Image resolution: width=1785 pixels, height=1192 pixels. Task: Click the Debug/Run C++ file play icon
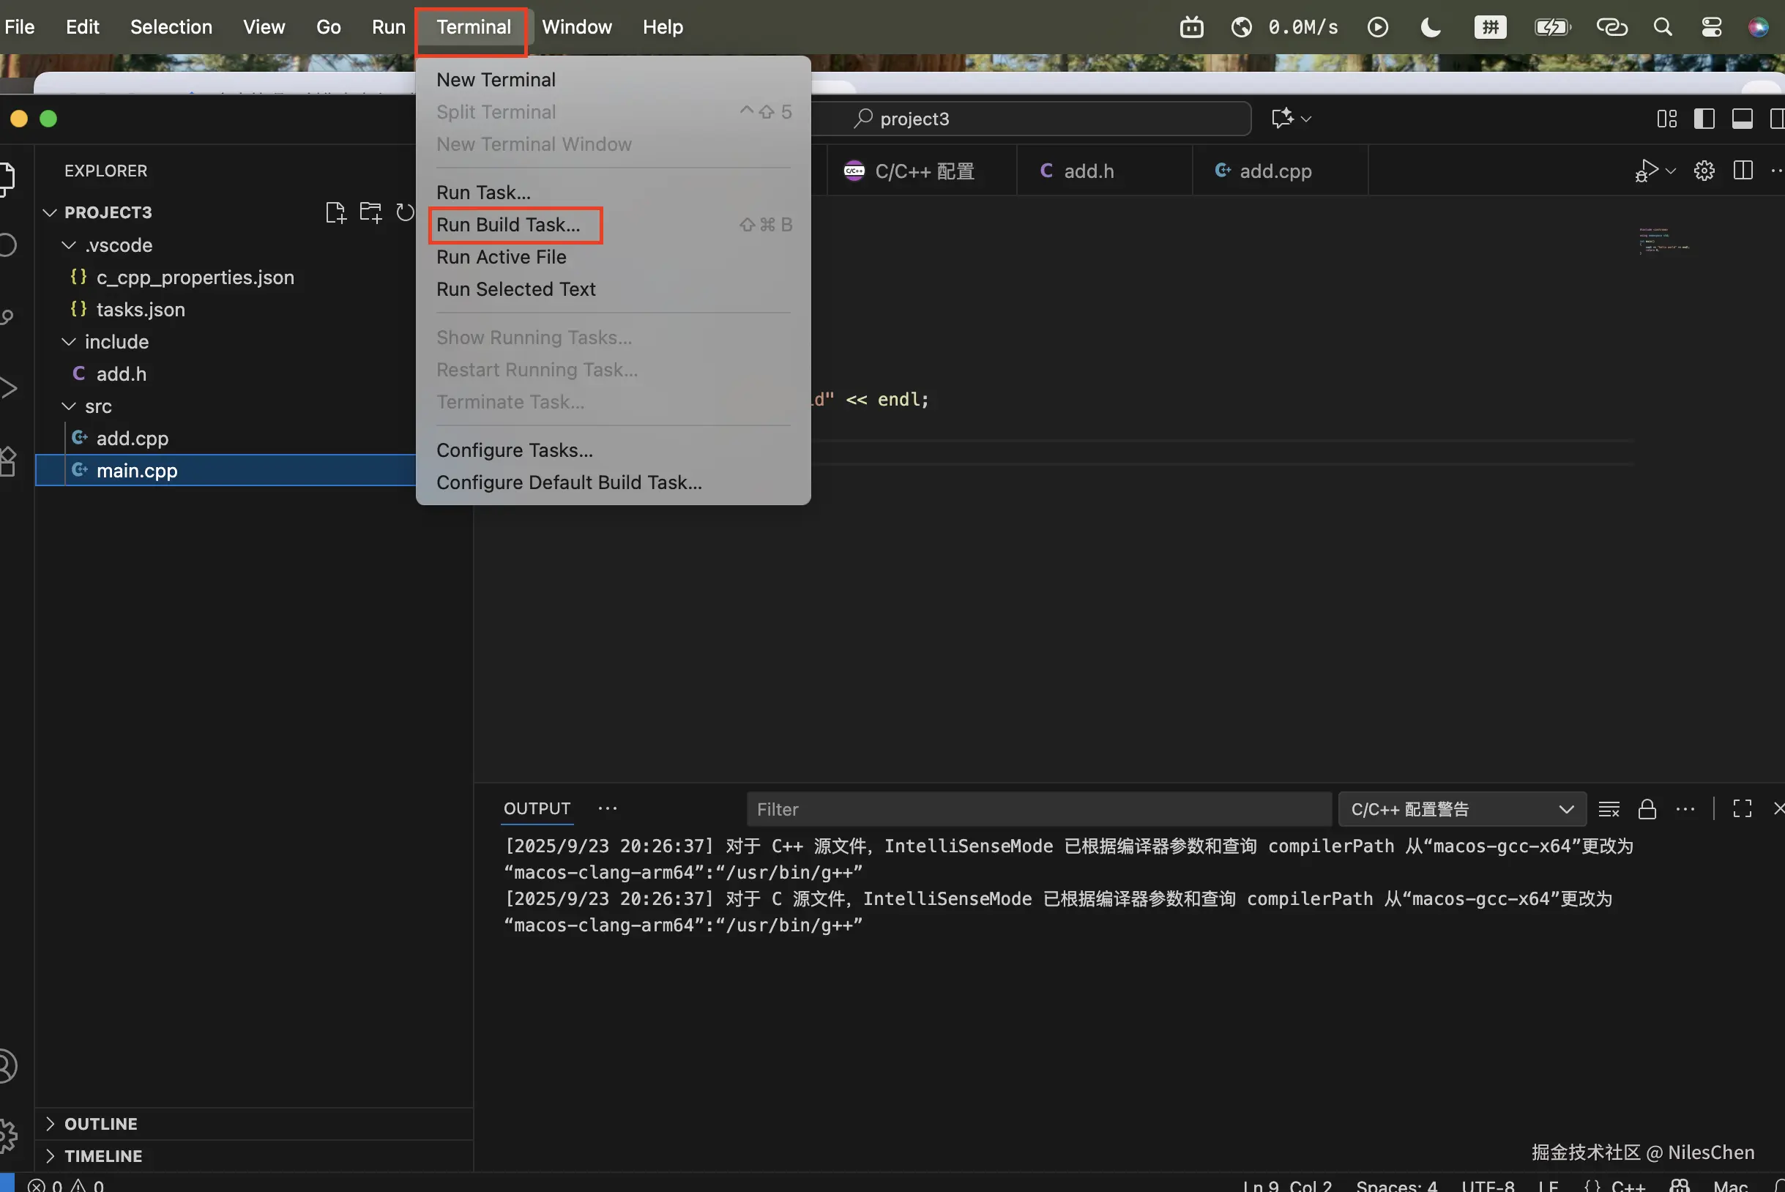point(1647,171)
